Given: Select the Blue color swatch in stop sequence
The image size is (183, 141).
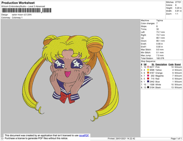Looking at the screenshot, I should [x=148, y=81].
